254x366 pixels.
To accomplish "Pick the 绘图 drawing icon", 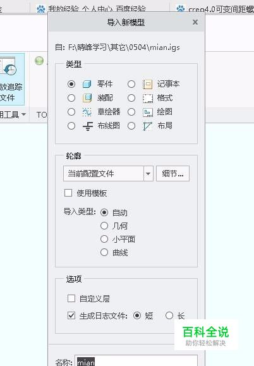I will (x=148, y=113).
